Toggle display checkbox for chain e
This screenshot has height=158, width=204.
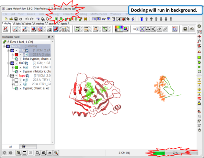point(16,80)
